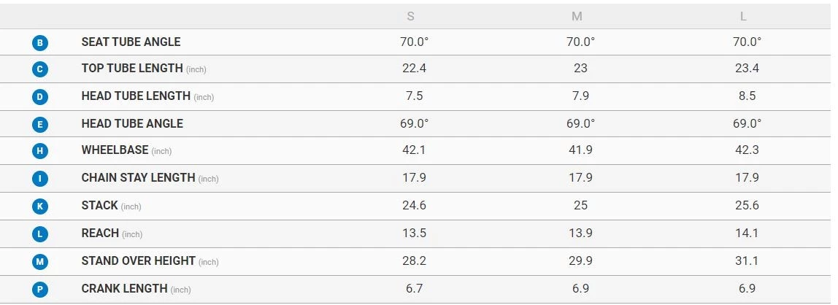Image resolution: width=838 pixels, height=305 pixels.
Task: Select the S size column header
Action: (412, 17)
